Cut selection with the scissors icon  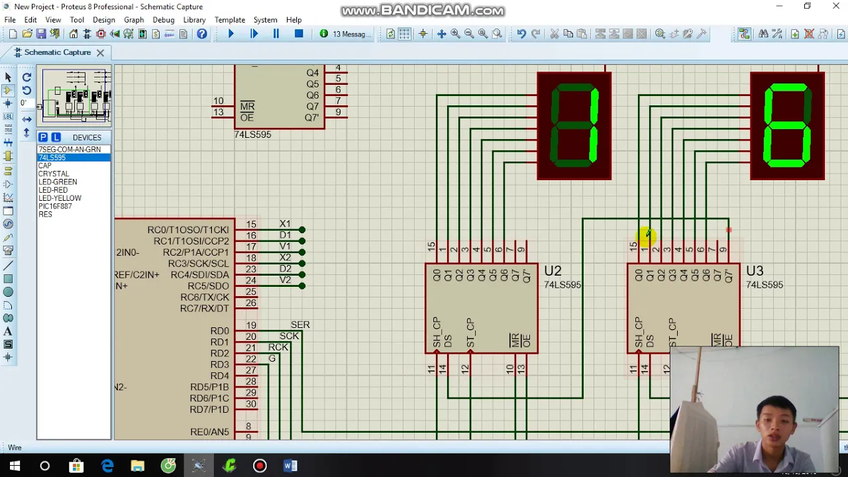point(555,34)
